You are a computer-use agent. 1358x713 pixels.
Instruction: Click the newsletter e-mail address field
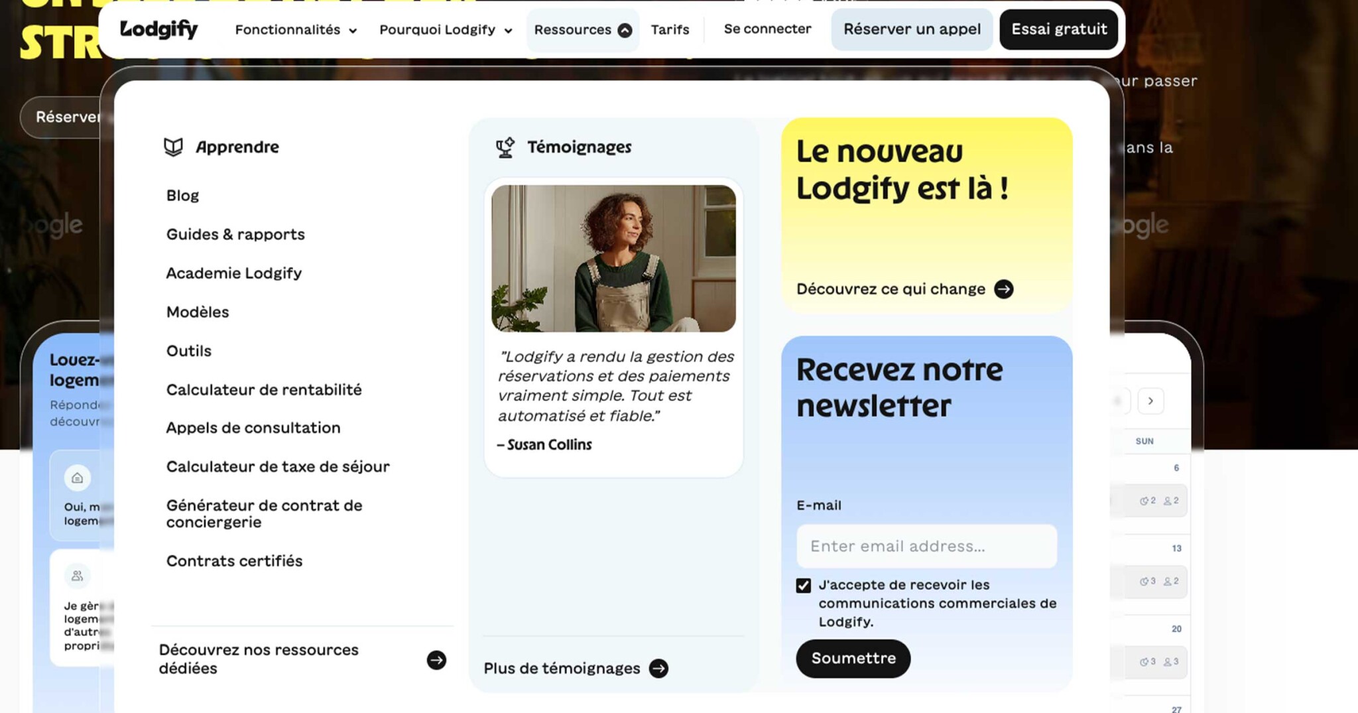pyautogui.click(x=926, y=546)
